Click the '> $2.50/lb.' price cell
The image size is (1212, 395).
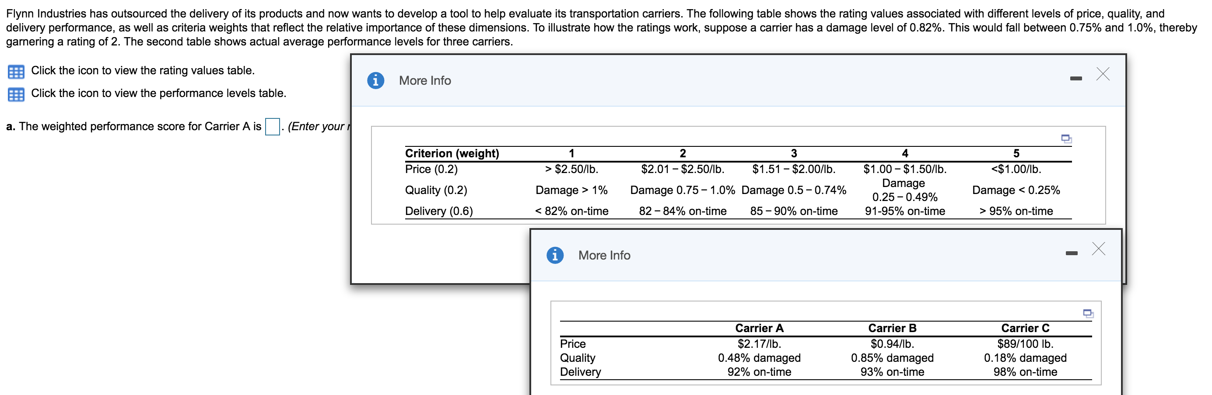[x=572, y=169]
